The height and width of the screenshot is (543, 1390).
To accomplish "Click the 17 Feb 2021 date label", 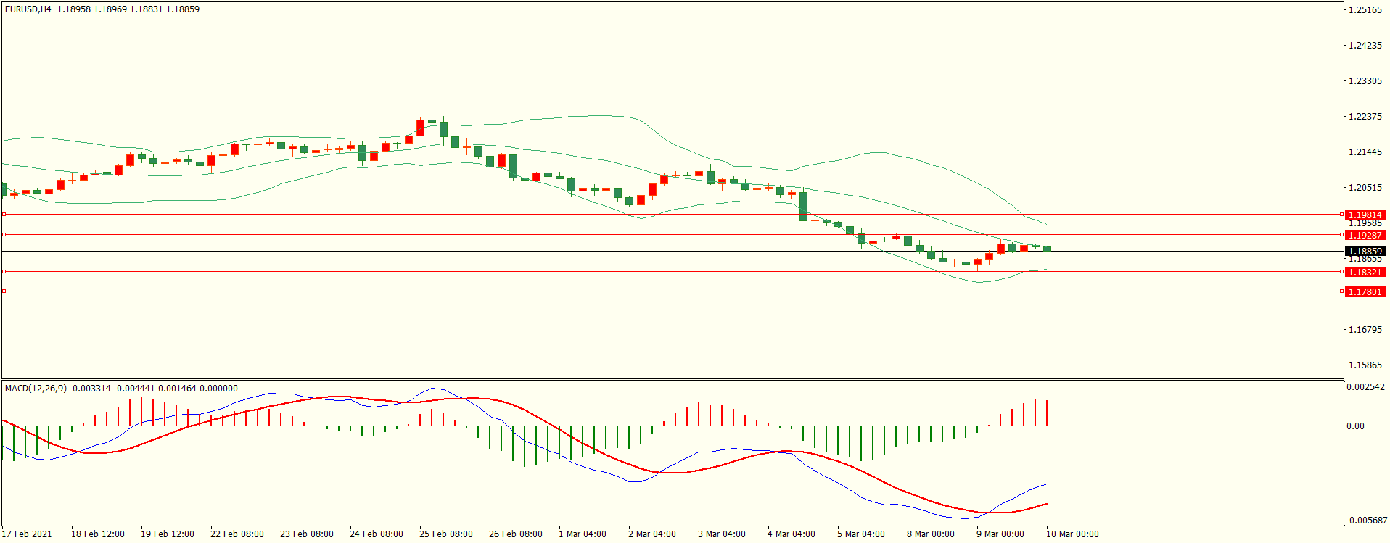I will (27, 534).
